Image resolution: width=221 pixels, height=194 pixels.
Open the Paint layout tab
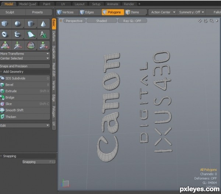(x=47, y=4)
